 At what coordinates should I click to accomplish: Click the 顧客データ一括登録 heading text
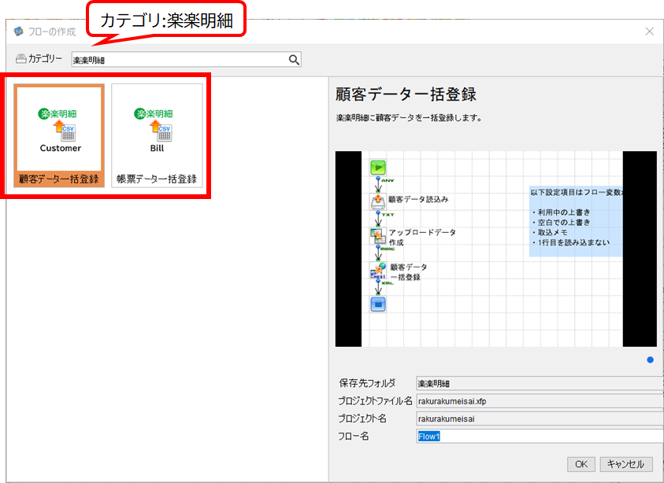(406, 94)
